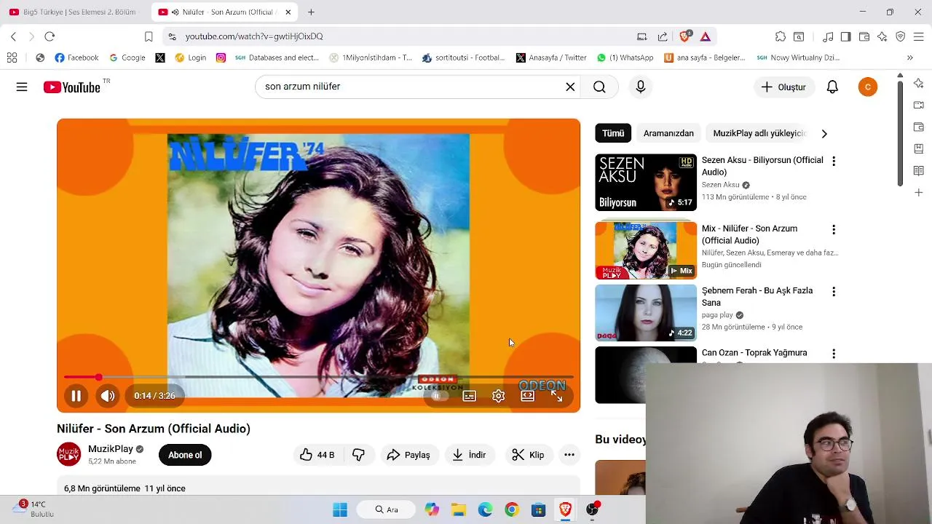This screenshot has height=524, width=932.
Task: Open more actions (three dots) under the video
Action: click(x=569, y=455)
